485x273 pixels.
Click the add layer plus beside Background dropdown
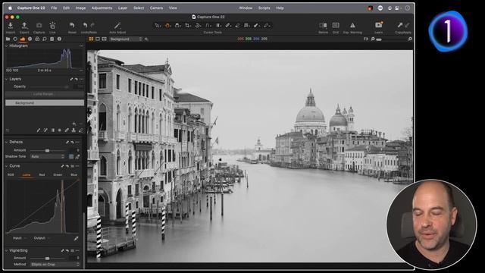[x=146, y=39]
